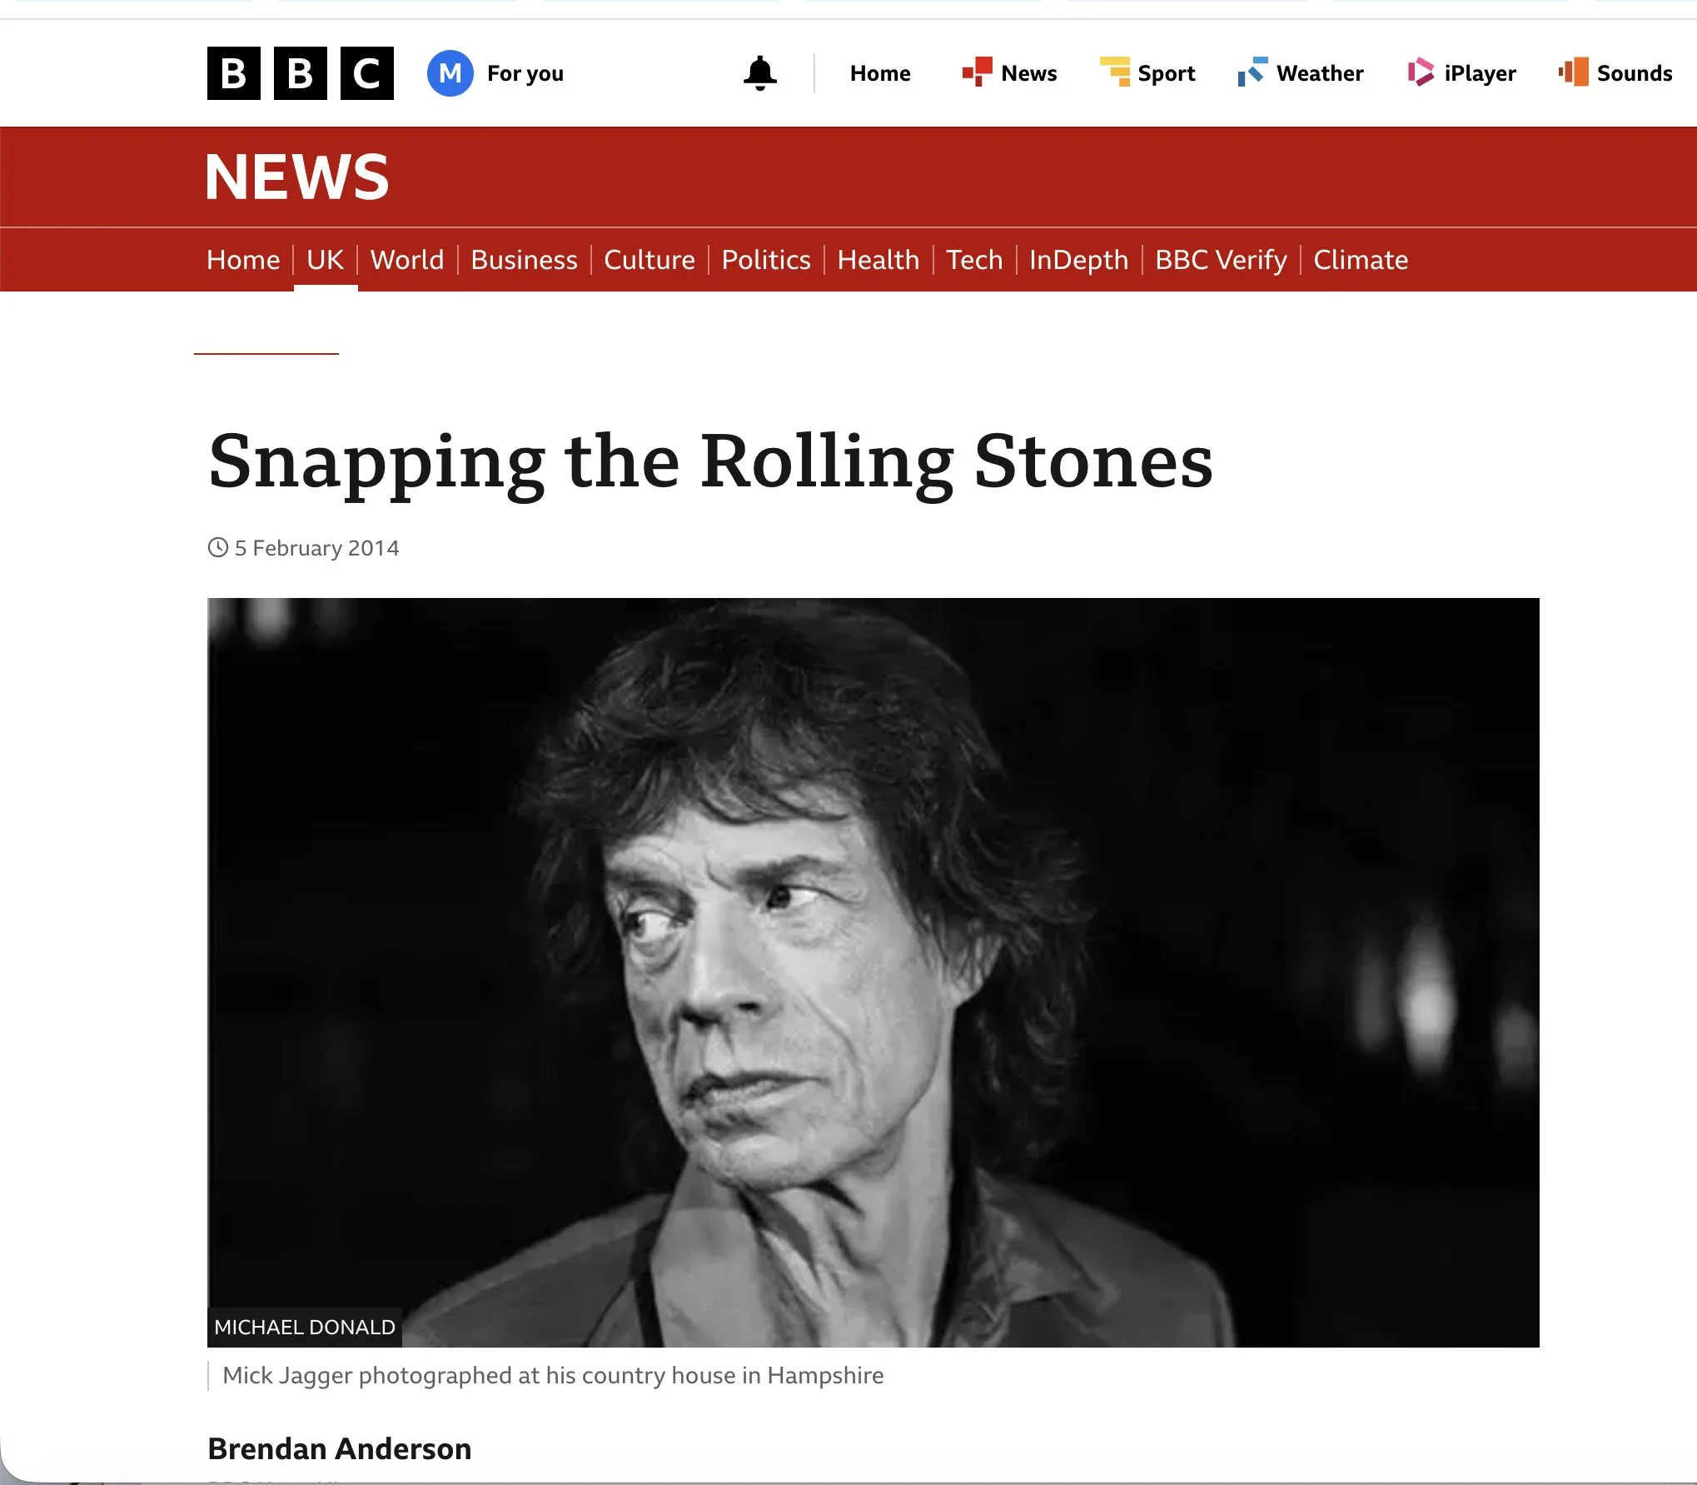Screen dimensions: 1697x1485
Task: Click the orange Sounds icon
Action: point(1574,72)
